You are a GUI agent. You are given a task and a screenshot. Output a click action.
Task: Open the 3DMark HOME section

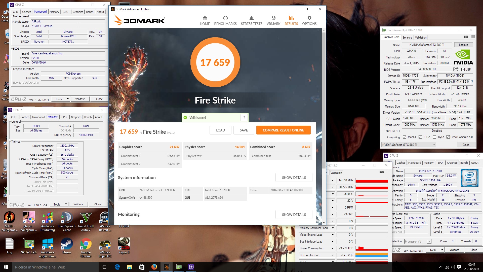[x=205, y=21]
